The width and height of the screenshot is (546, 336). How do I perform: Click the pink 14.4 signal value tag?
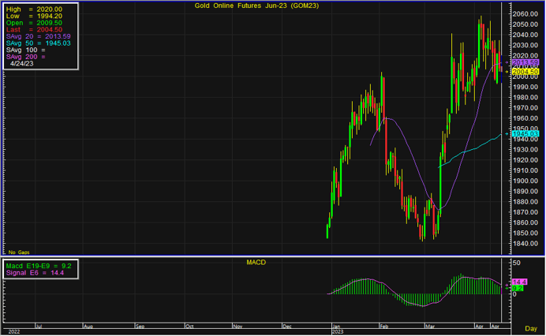pos(519,282)
